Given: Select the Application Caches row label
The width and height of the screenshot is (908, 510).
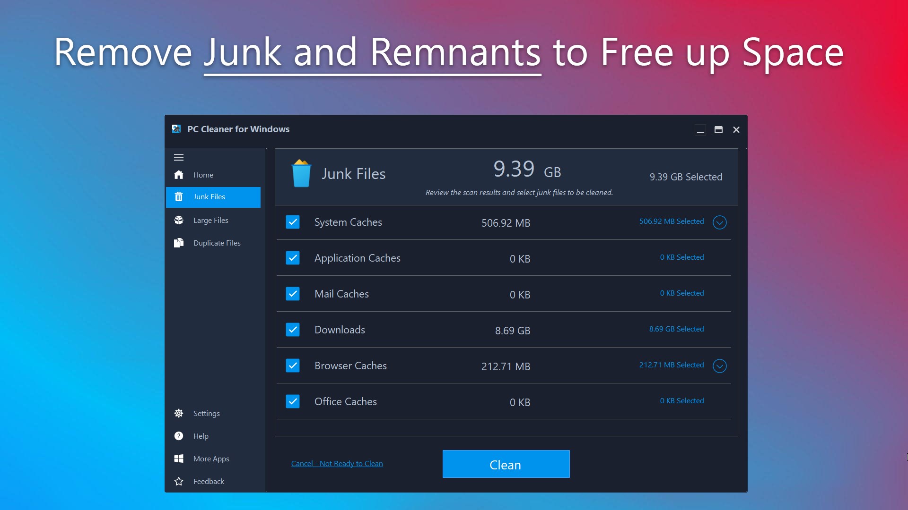Looking at the screenshot, I should 357,258.
